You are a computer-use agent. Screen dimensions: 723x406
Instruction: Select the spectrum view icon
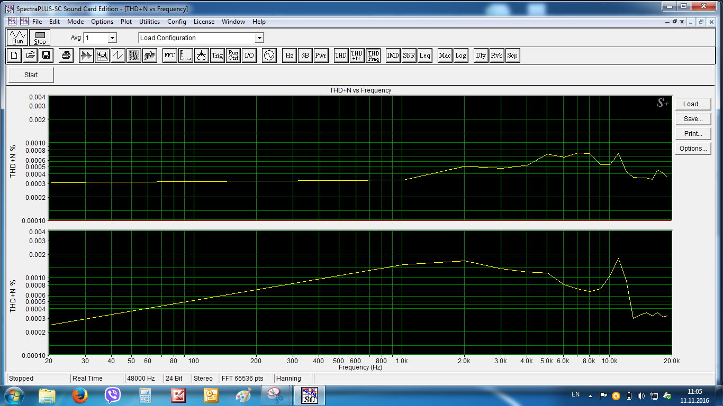pos(102,56)
